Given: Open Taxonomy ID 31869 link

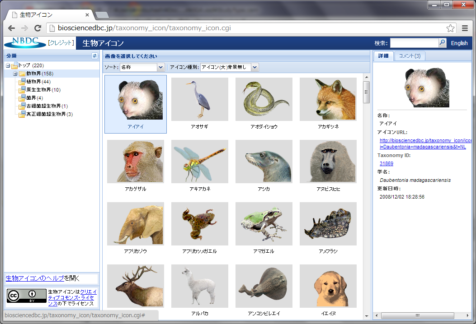Looking at the screenshot, I should 386,163.
